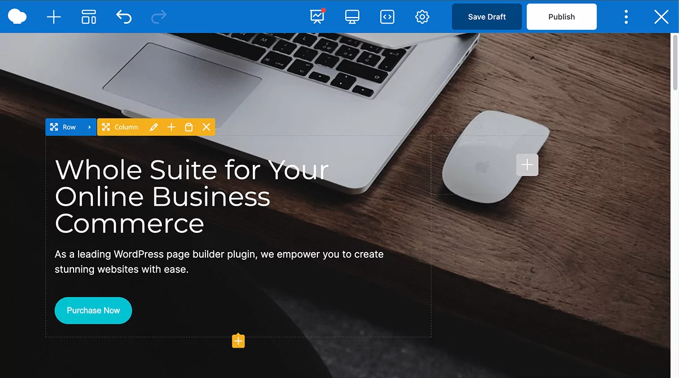Preview the page using the presentation icon

tap(317, 17)
